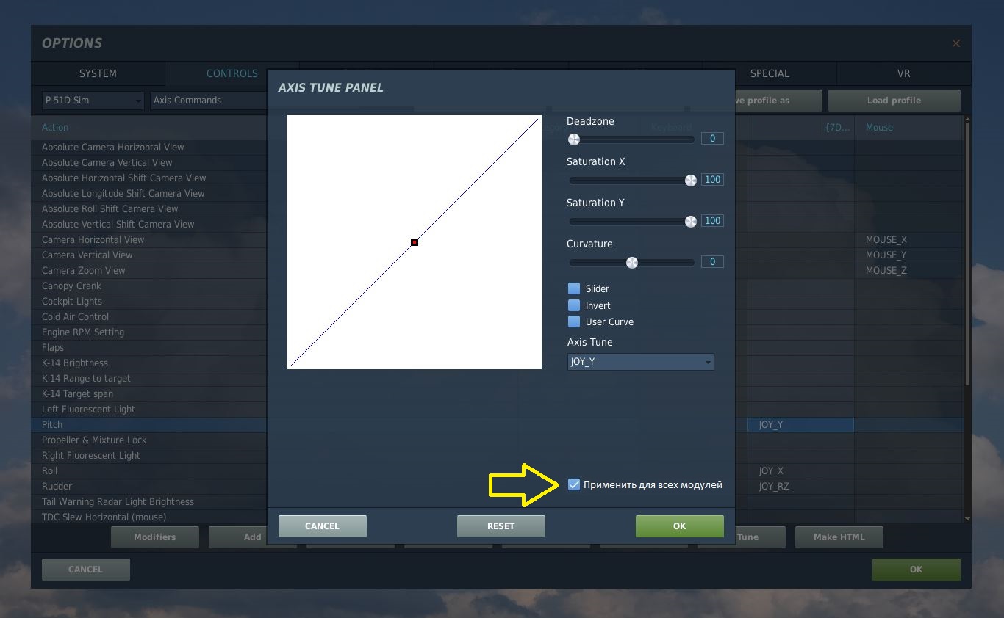Screen dimensions: 1004x618
Task: Open the Axis Commands category dropdown
Action: 209,101
